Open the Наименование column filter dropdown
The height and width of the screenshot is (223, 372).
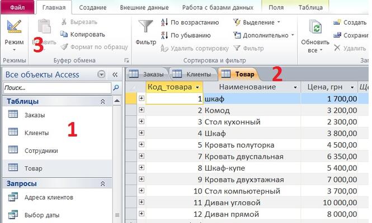[x=295, y=88]
